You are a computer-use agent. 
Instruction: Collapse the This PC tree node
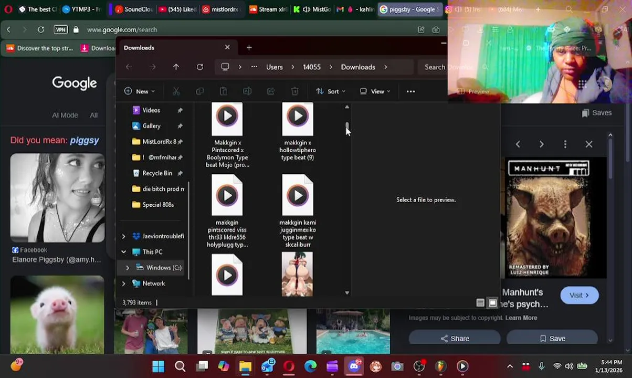tap(124, 252)
